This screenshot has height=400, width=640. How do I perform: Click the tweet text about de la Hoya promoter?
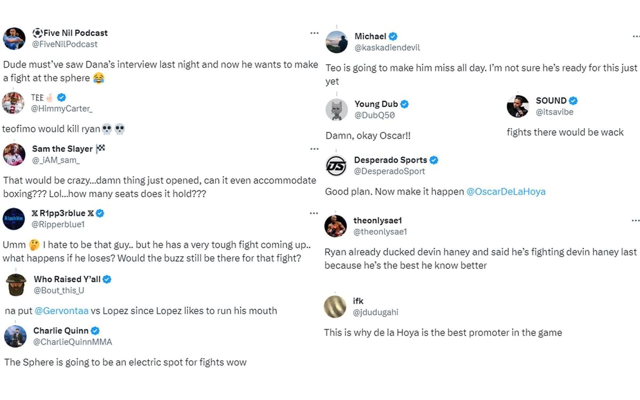click(x=443, y=332)
